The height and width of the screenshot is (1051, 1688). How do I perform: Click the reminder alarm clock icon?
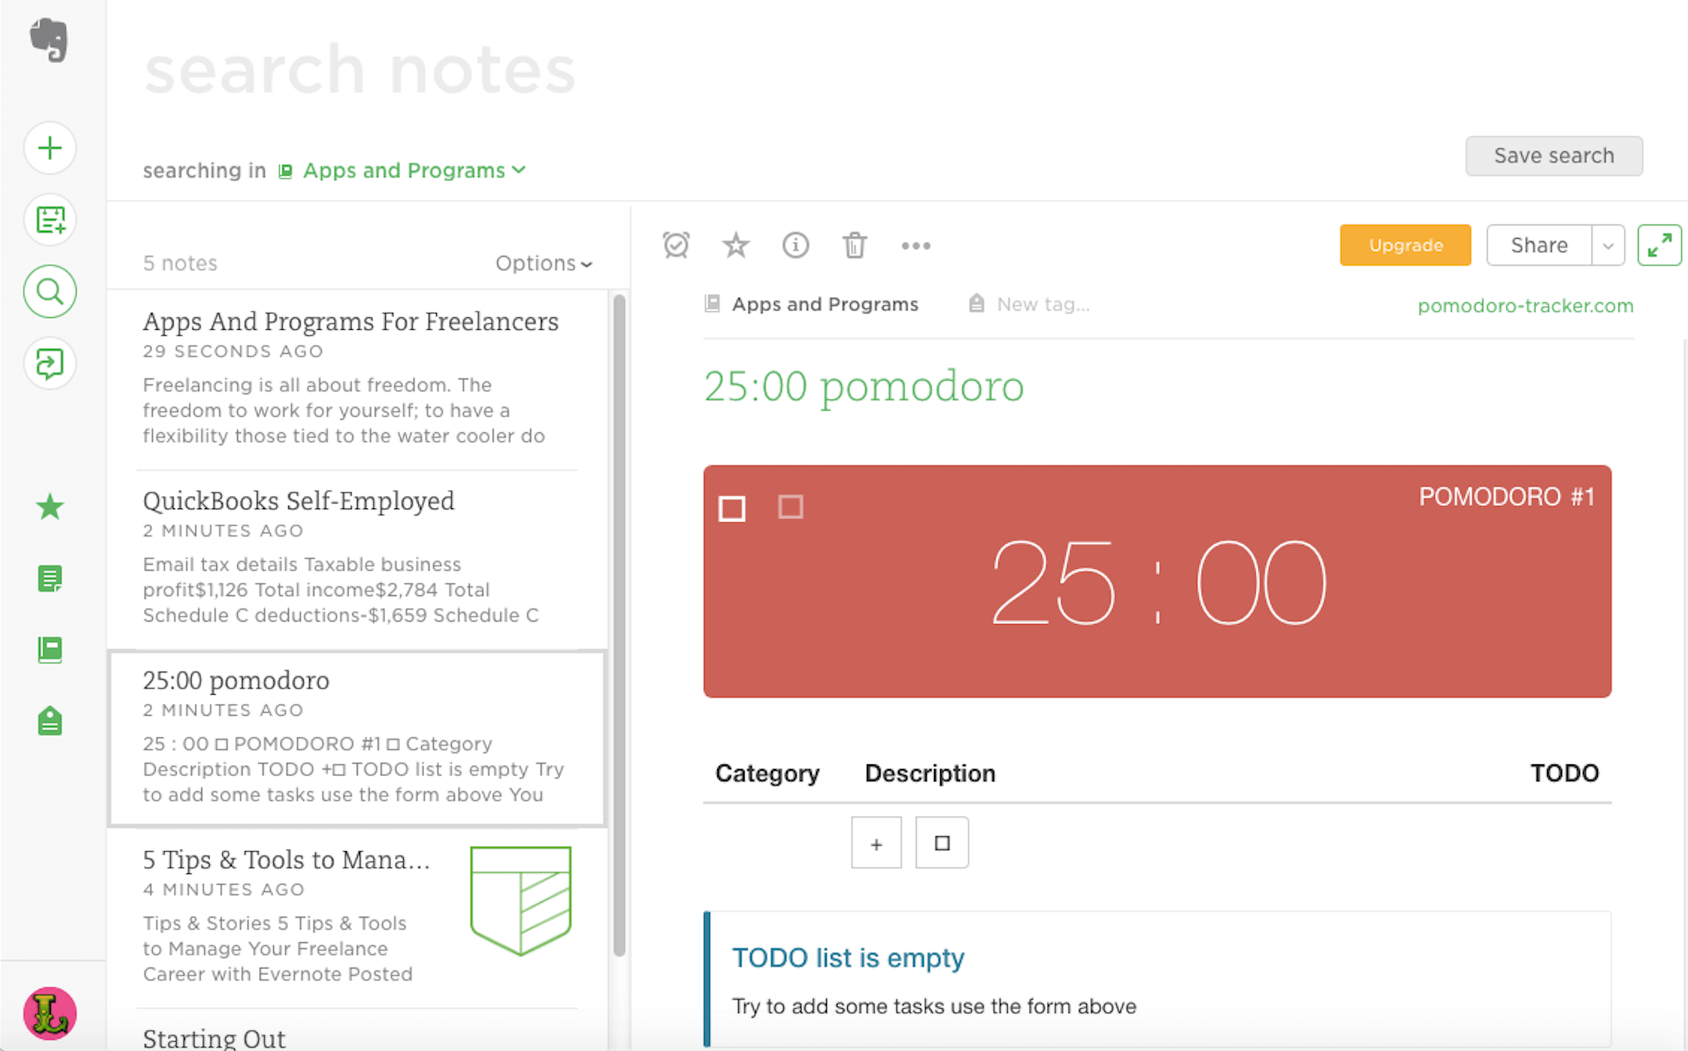tap(675, 246)
